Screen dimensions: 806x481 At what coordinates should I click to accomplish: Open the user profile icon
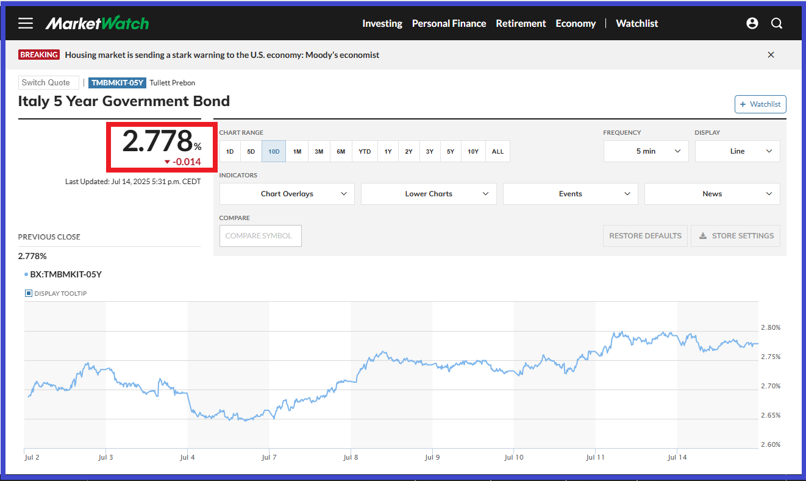(x=752, y=23)
